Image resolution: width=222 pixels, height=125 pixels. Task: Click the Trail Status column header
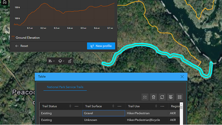pyautogui.click(x=50, y=106)
